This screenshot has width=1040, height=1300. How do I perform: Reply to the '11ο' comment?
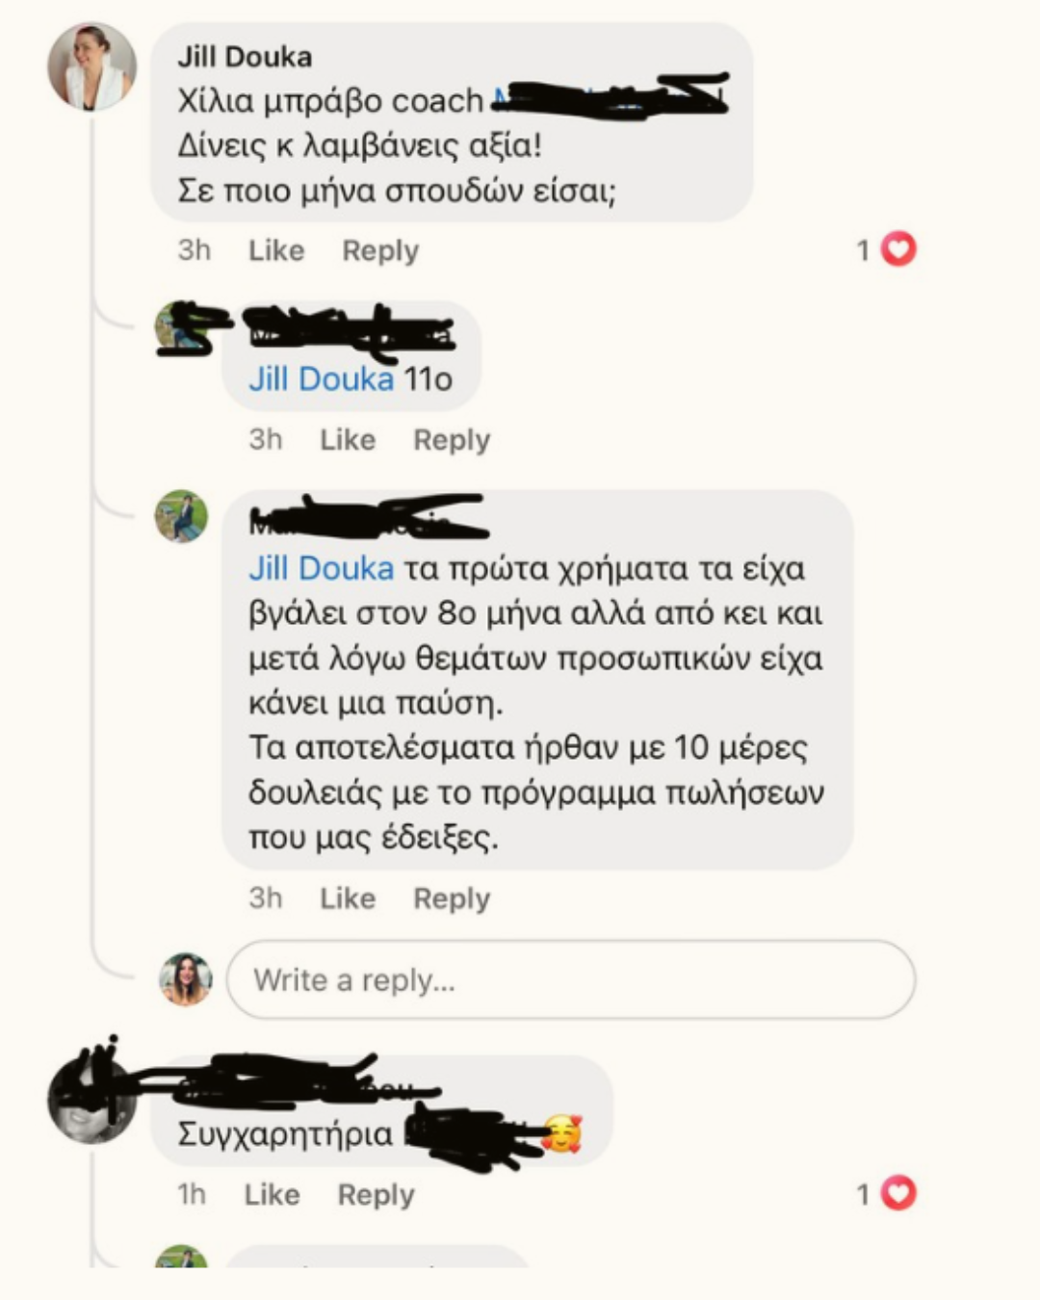click(x=452, y=440)
